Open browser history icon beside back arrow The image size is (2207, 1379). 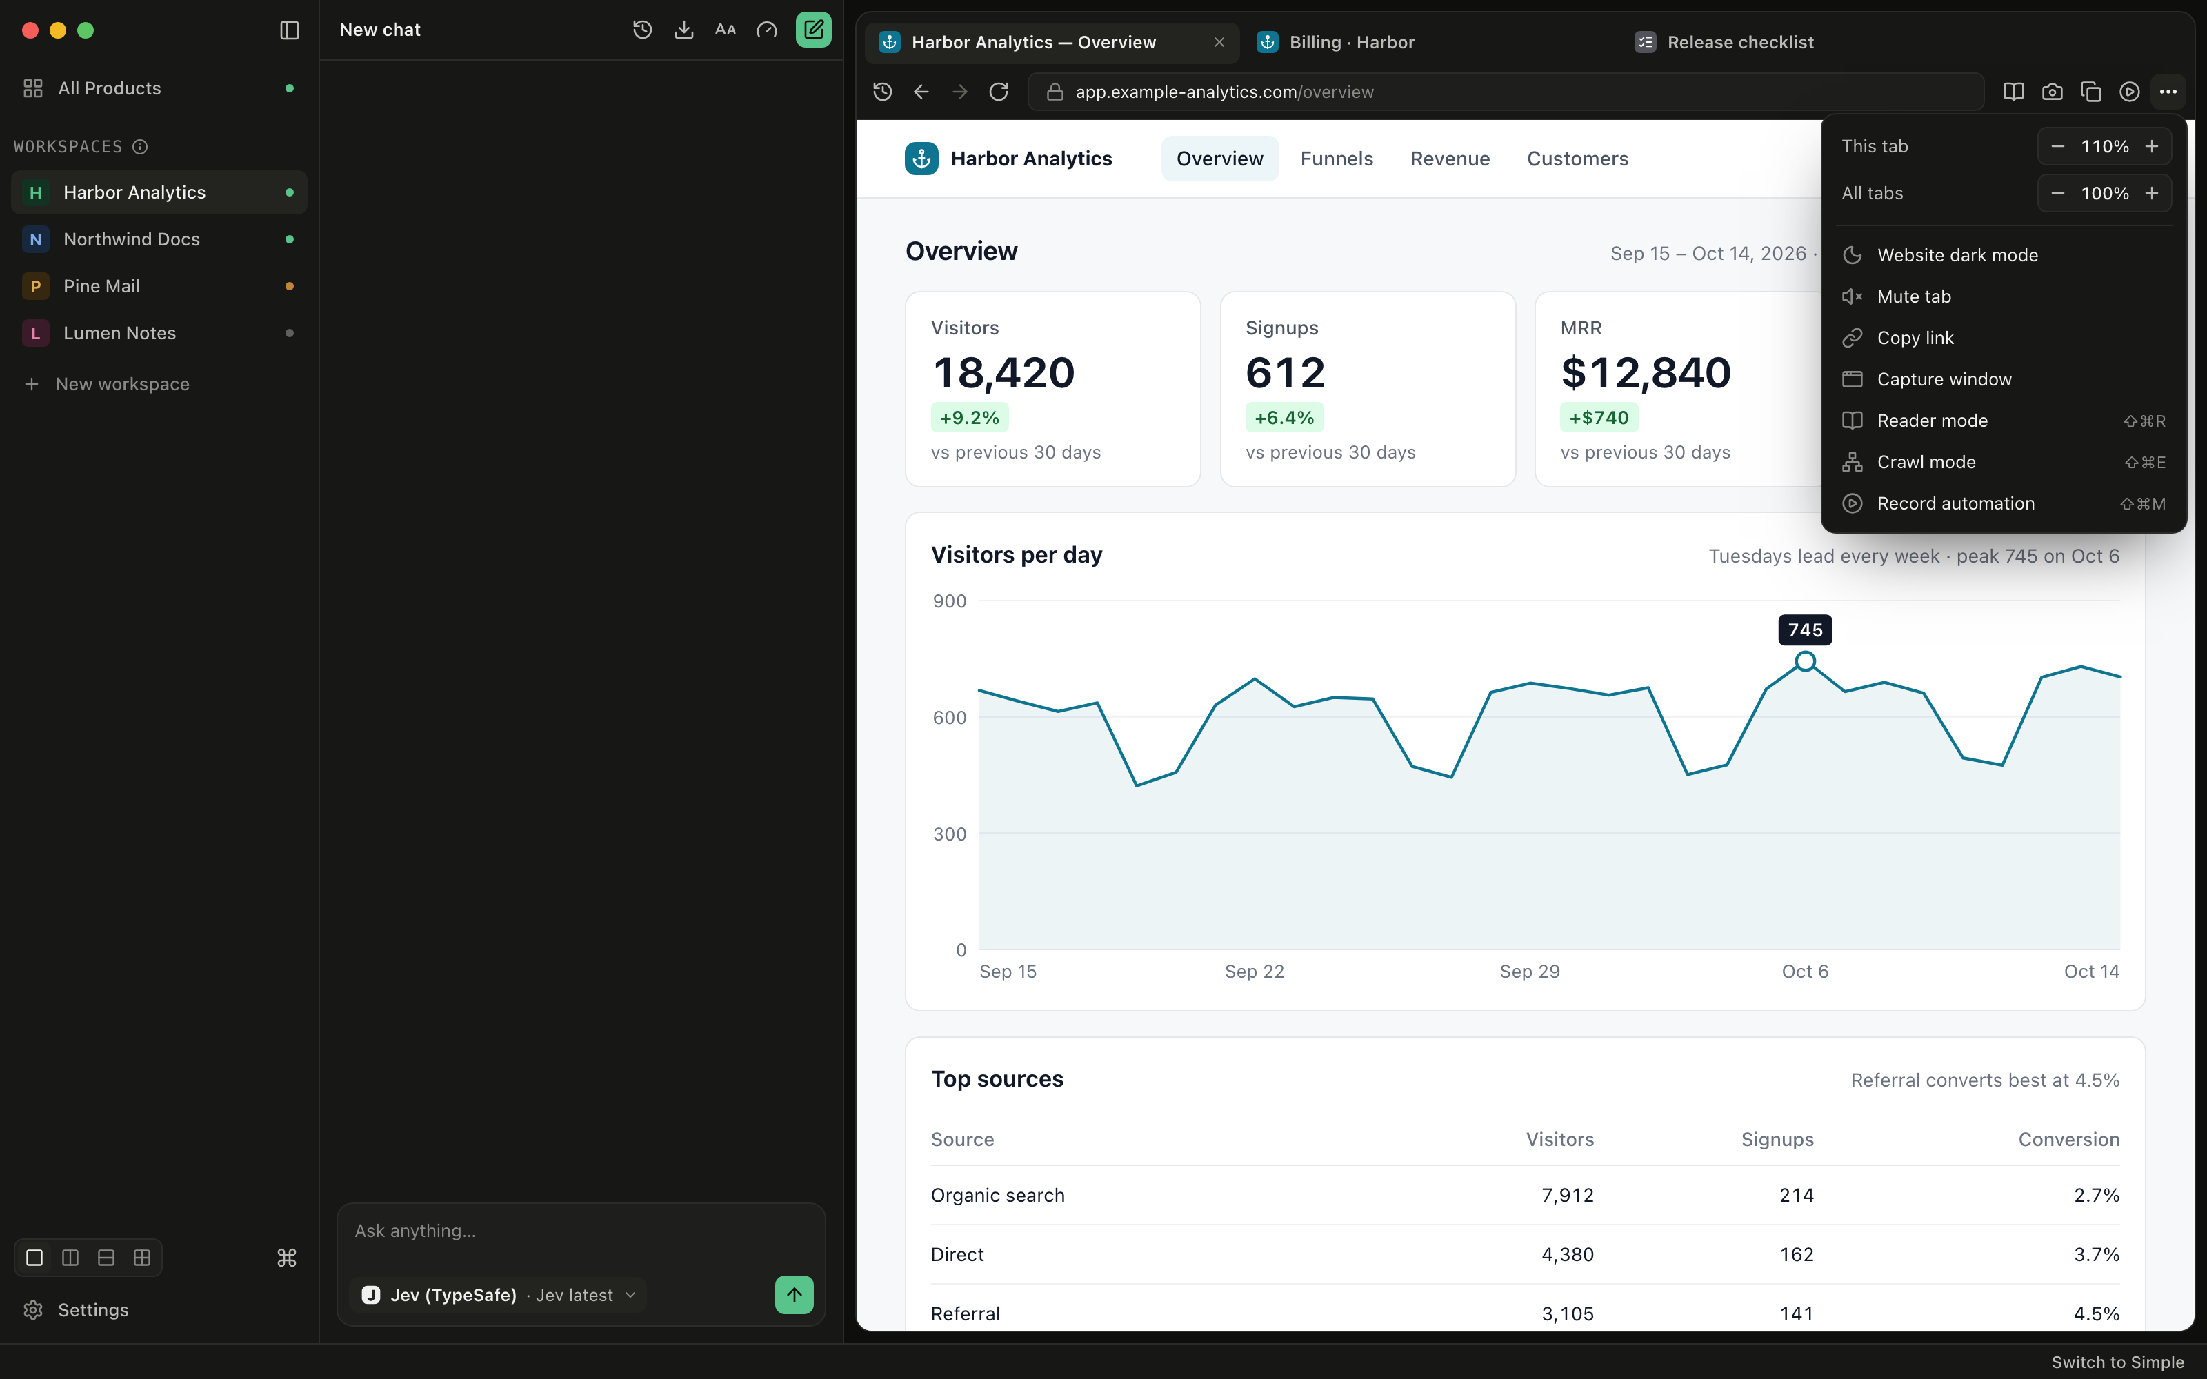coord(882,92)
